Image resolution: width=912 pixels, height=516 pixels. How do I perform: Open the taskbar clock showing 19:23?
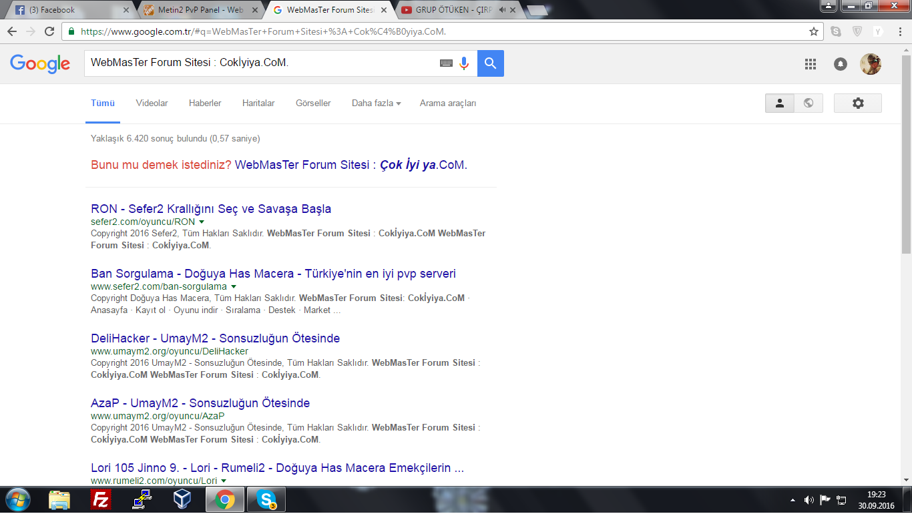tap(876, 500)
